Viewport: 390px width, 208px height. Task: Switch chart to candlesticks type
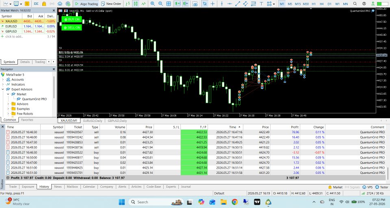tap(136, 4)
